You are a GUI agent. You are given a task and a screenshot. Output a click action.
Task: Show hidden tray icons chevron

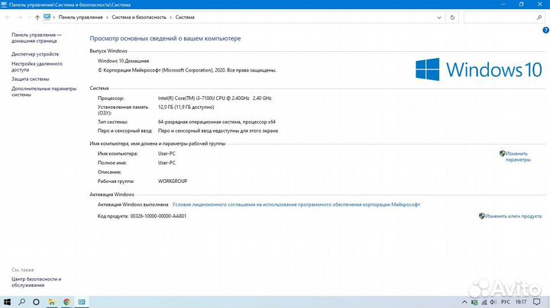[x=464, y=302]
